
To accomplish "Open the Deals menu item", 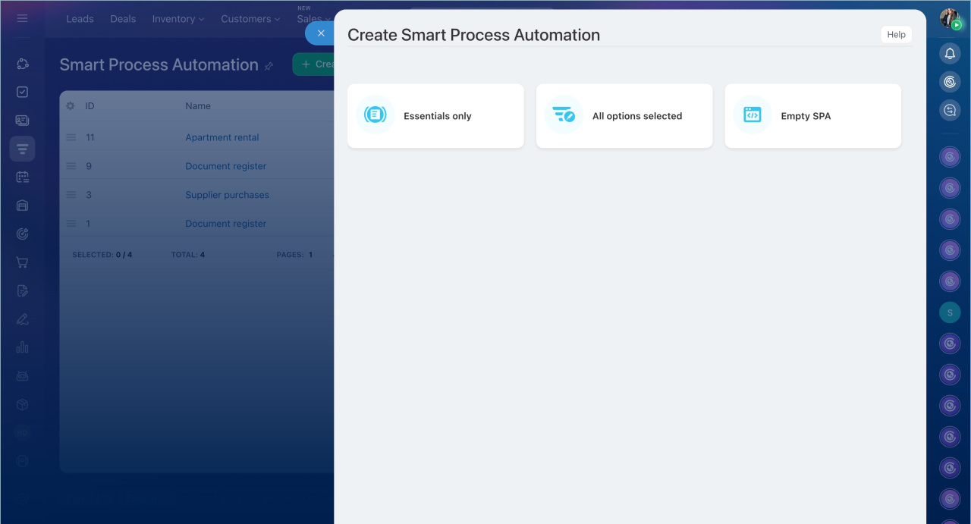I will tap(123, 19).
